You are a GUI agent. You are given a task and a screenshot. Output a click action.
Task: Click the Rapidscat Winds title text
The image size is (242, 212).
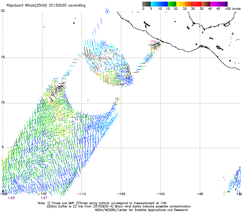(x=46, y=5)
